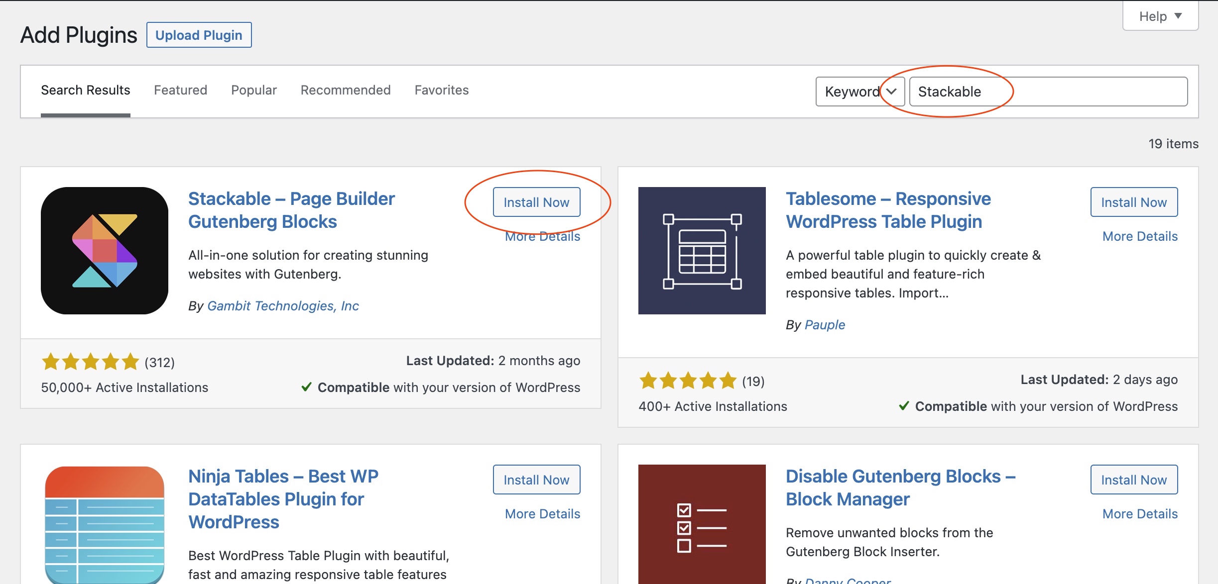Image resolution: width=1218 pixels, height=584 pixels.
Task: Click the Tablesome rating count (19)
Action: pyautogui.click(x=753, y=381)
